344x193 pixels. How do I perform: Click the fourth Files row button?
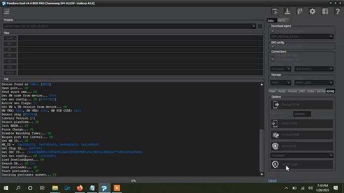coord(10,55)
